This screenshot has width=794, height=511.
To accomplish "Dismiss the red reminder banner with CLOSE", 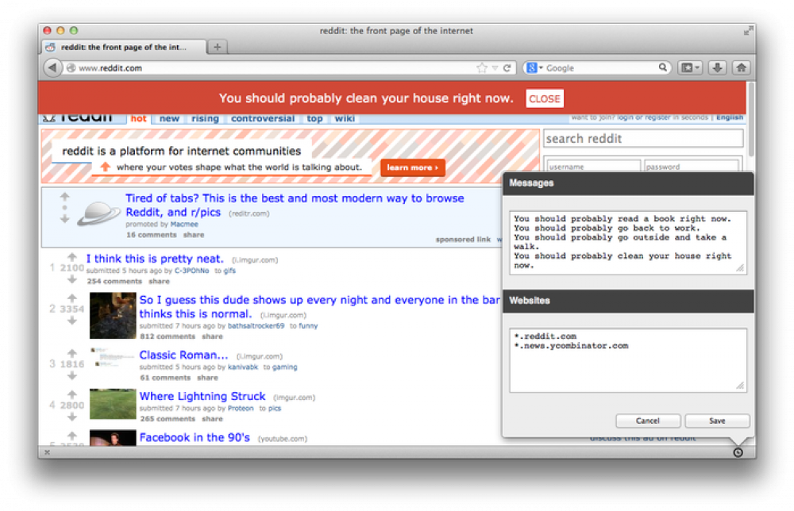I will pyautogui.click(x=545, y=98).
